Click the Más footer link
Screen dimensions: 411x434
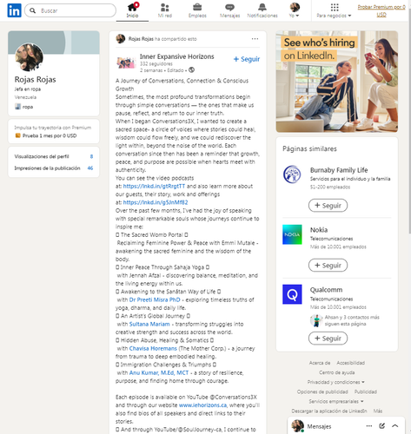click(378, 411)
